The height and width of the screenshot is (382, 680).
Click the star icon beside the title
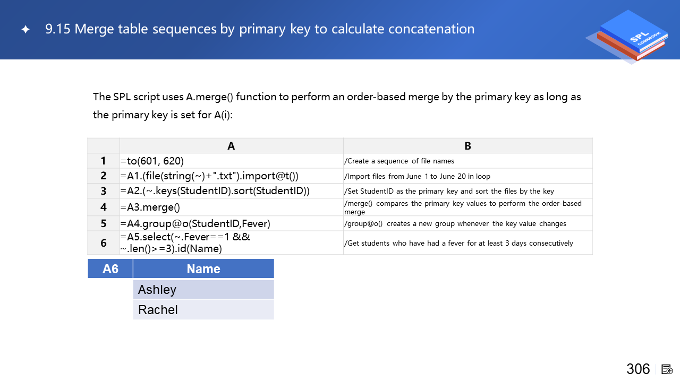click(25, 30)
